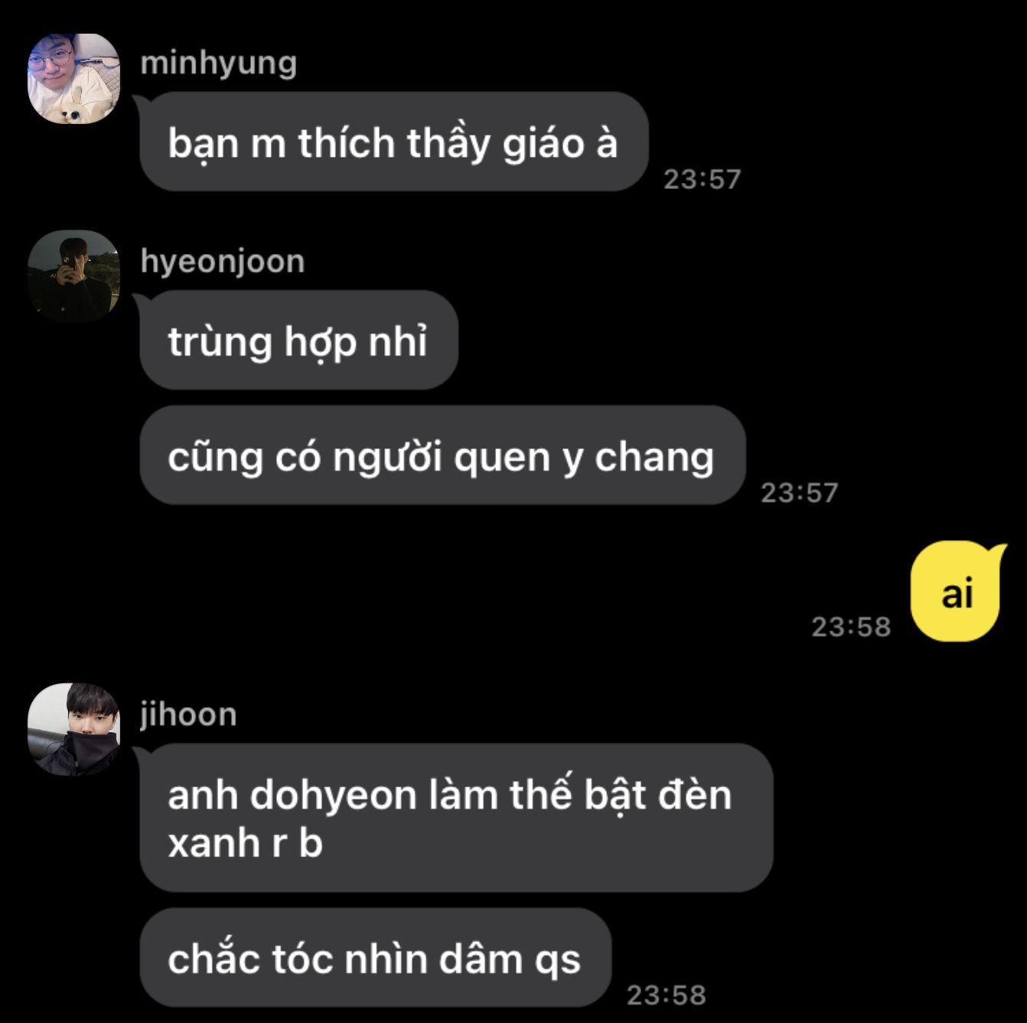This screenshot has height=1023, width=1027.
Task: Tap the 23:58 timestamp beside jihoon's last message
Action: (x=666, y=995)
